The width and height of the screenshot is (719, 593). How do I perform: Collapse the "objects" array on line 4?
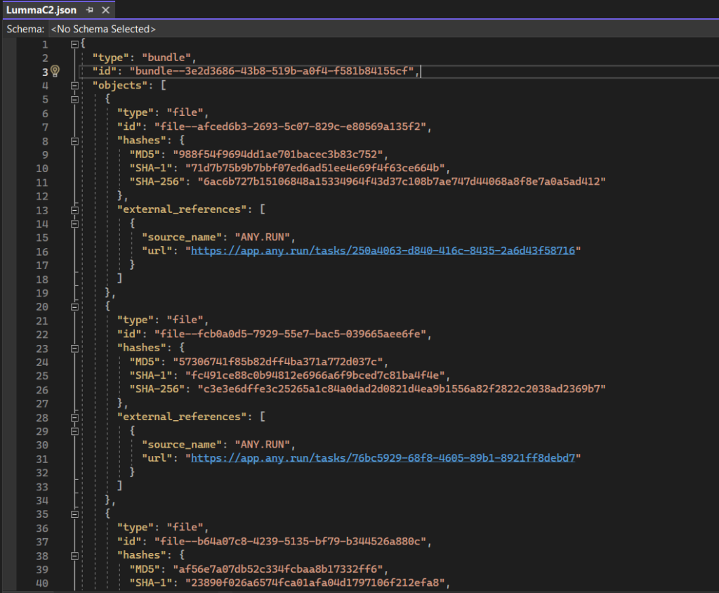click(75, 86)
